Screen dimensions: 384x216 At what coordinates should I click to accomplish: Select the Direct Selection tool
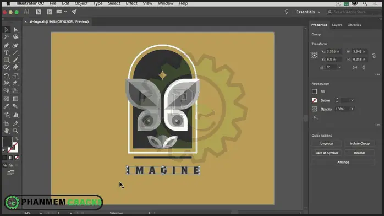(15, 30)
